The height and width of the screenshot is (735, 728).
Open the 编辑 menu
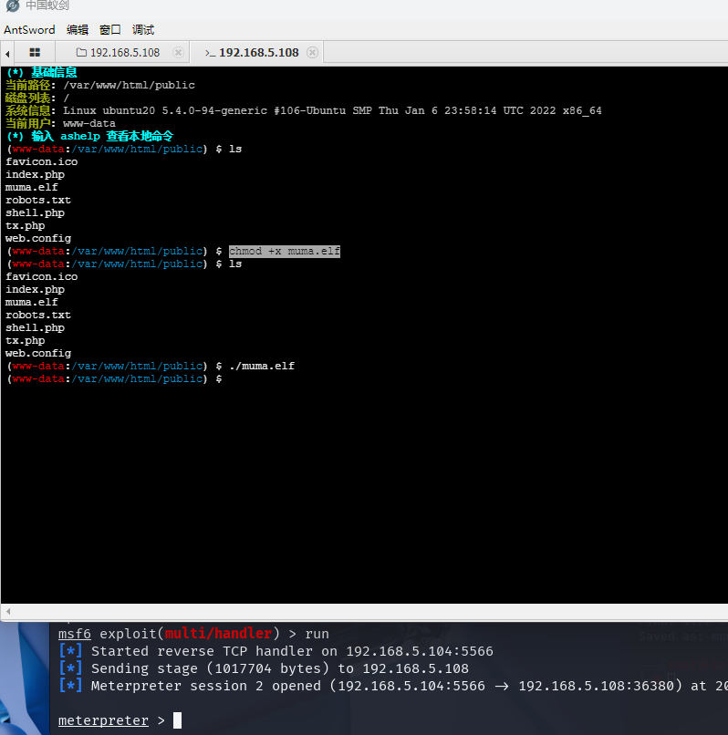[78, 30]
